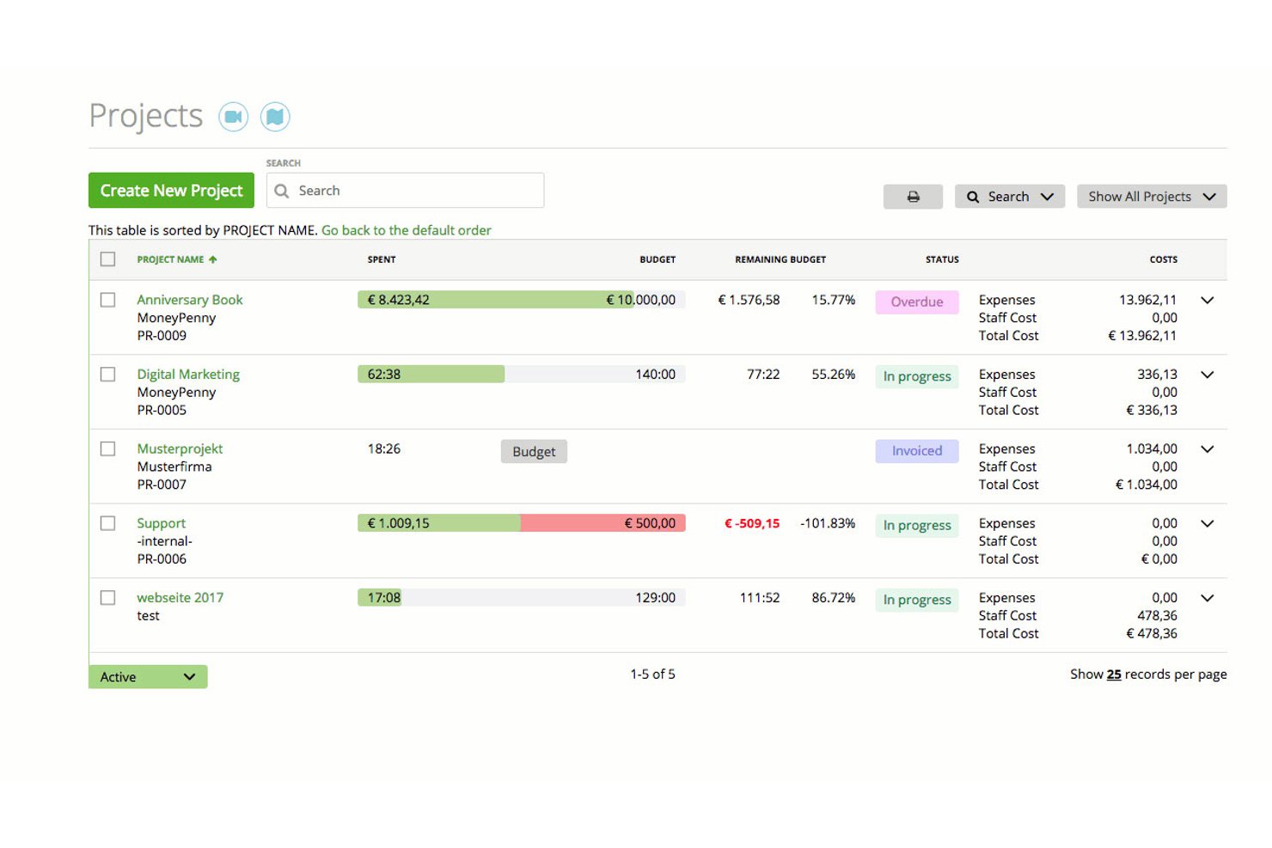Image resolution: width=1272 pixels, height=848 pixels.
Task: Click the sort arrow next to PROJECT NAME
Action: 213,259
